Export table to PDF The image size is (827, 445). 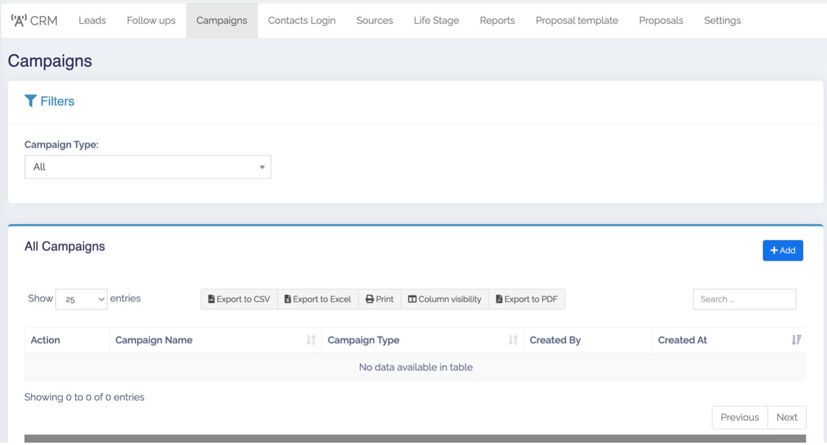pos(527,299)
